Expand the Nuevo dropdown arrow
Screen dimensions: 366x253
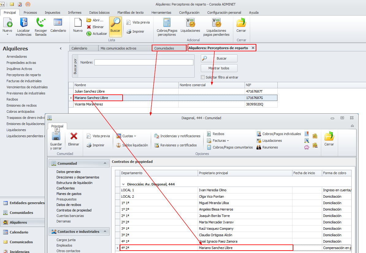(7, 35)
